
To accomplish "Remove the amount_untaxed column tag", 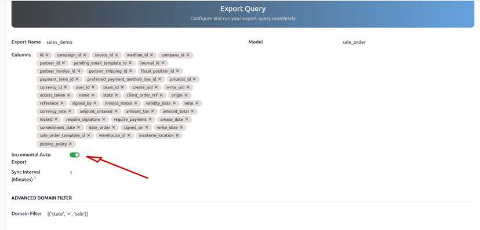I will point(116,111).
